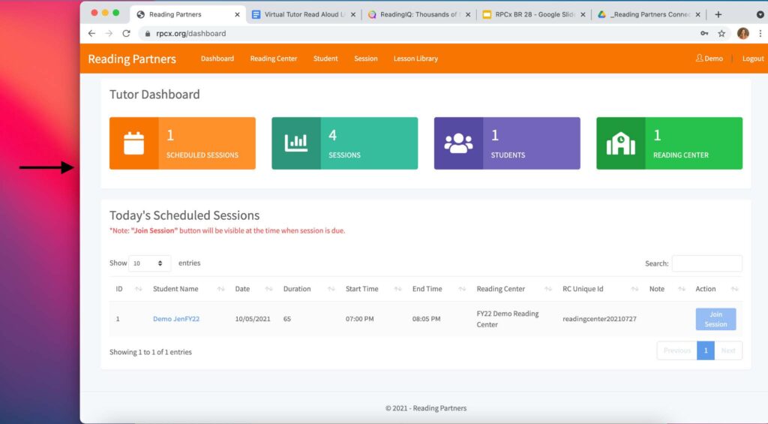Viewport: 768px width, 424px height.
Task: Open Lesson Library navigation item
Action: [x=415, y=59]
